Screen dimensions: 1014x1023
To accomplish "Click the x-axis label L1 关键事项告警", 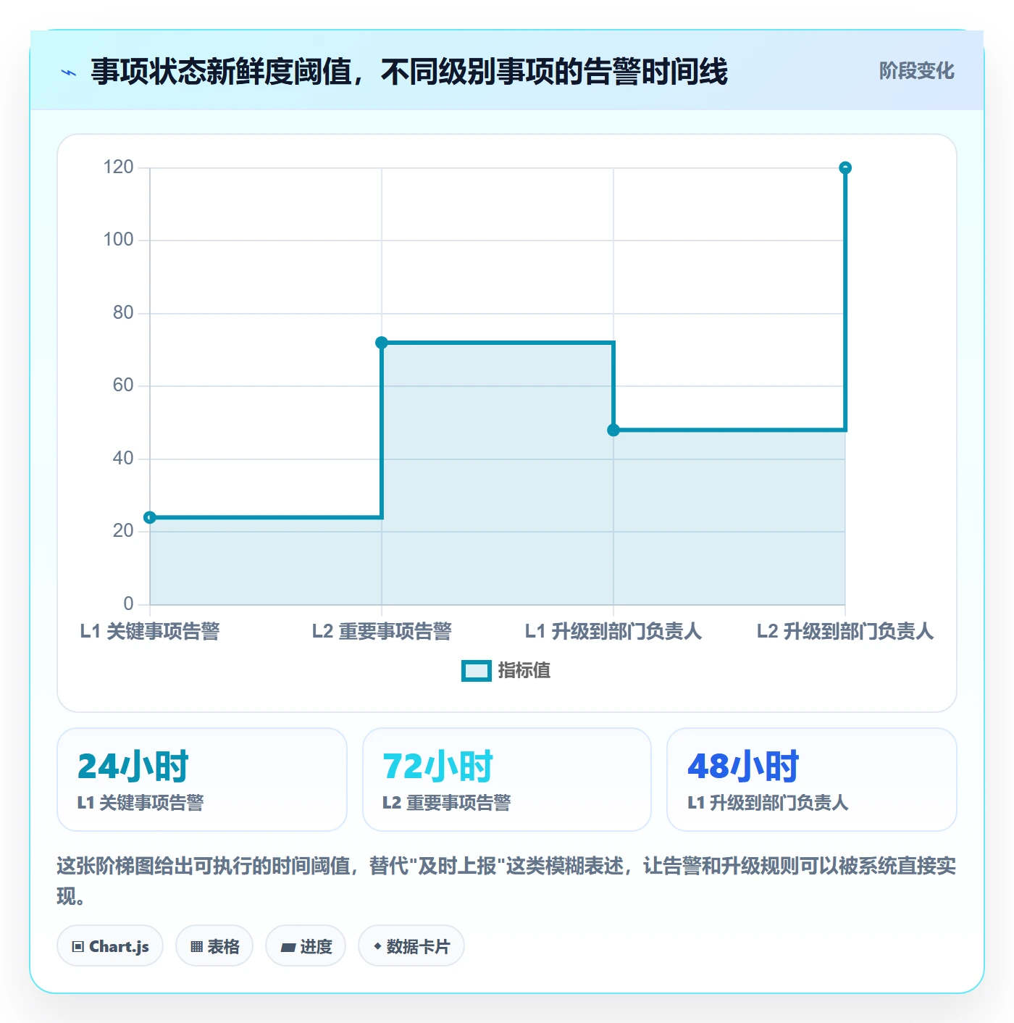I will [x=150, y=632].
